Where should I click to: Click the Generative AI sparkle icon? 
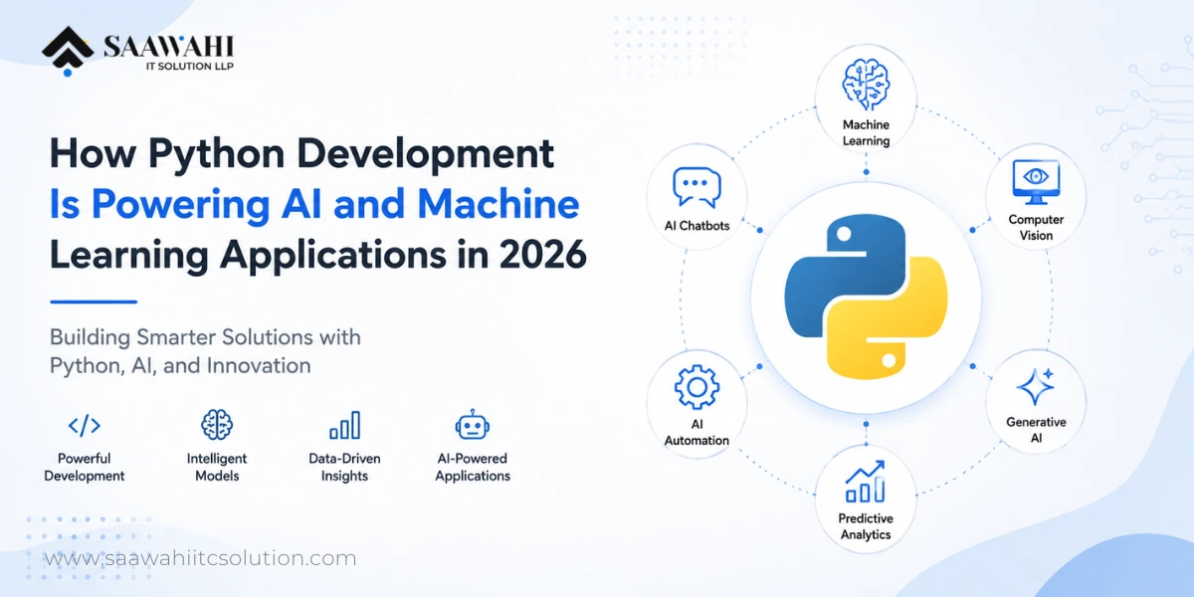click(x=1036, y=386)
